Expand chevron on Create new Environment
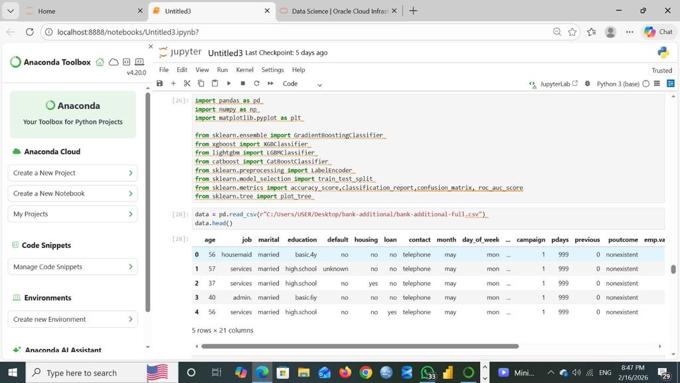 tap(131, 319)
